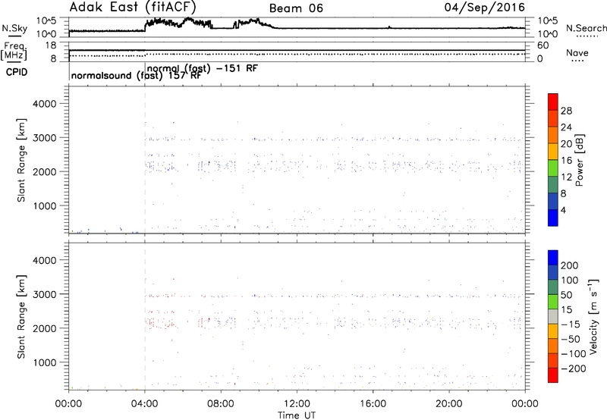Click the 'N.Search' legend label
607x420 pixels.
587,28
